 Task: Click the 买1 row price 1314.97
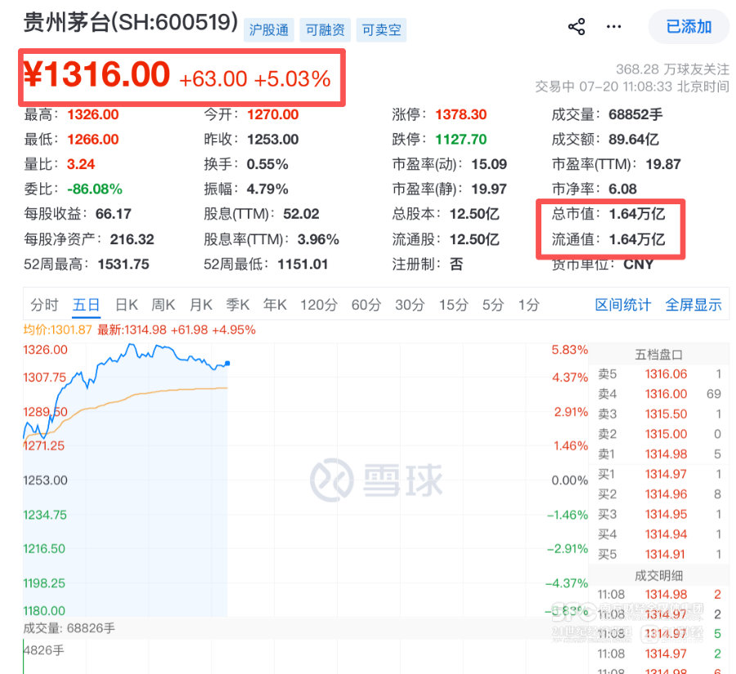[666, 474]
